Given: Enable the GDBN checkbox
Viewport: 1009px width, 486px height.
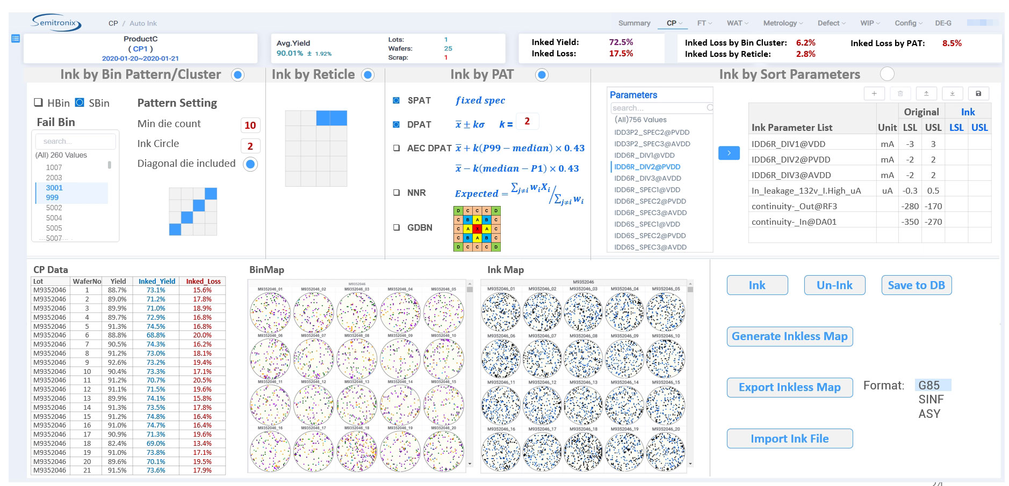Looking at the screenshot, I should (397, 227).
